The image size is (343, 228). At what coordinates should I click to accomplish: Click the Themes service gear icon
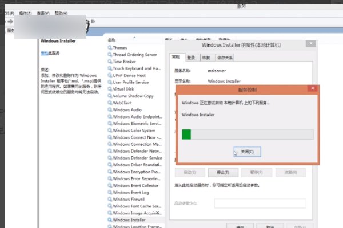(x=110, y=47)
